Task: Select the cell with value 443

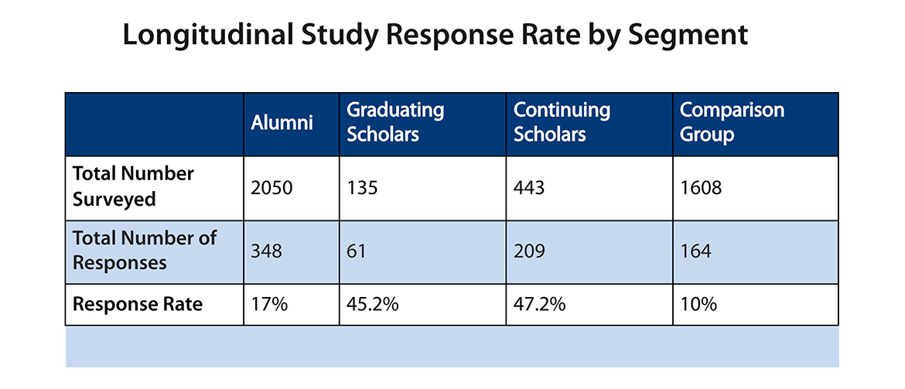Action: (531, 188)
